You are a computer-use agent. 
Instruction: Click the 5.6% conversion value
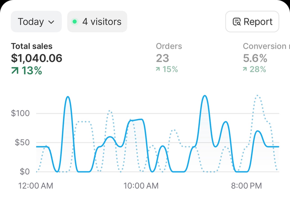255,58
